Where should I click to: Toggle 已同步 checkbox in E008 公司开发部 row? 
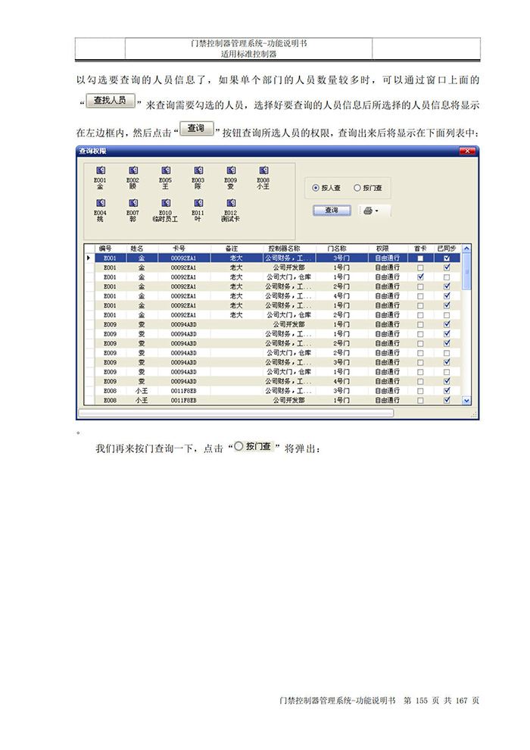click(x=447, y=400)
